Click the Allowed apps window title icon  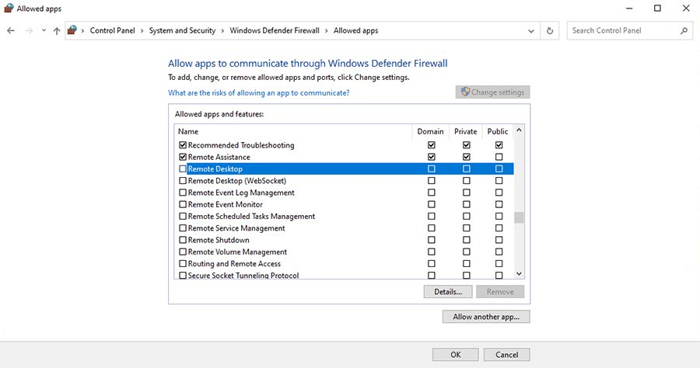coord(9,9)
